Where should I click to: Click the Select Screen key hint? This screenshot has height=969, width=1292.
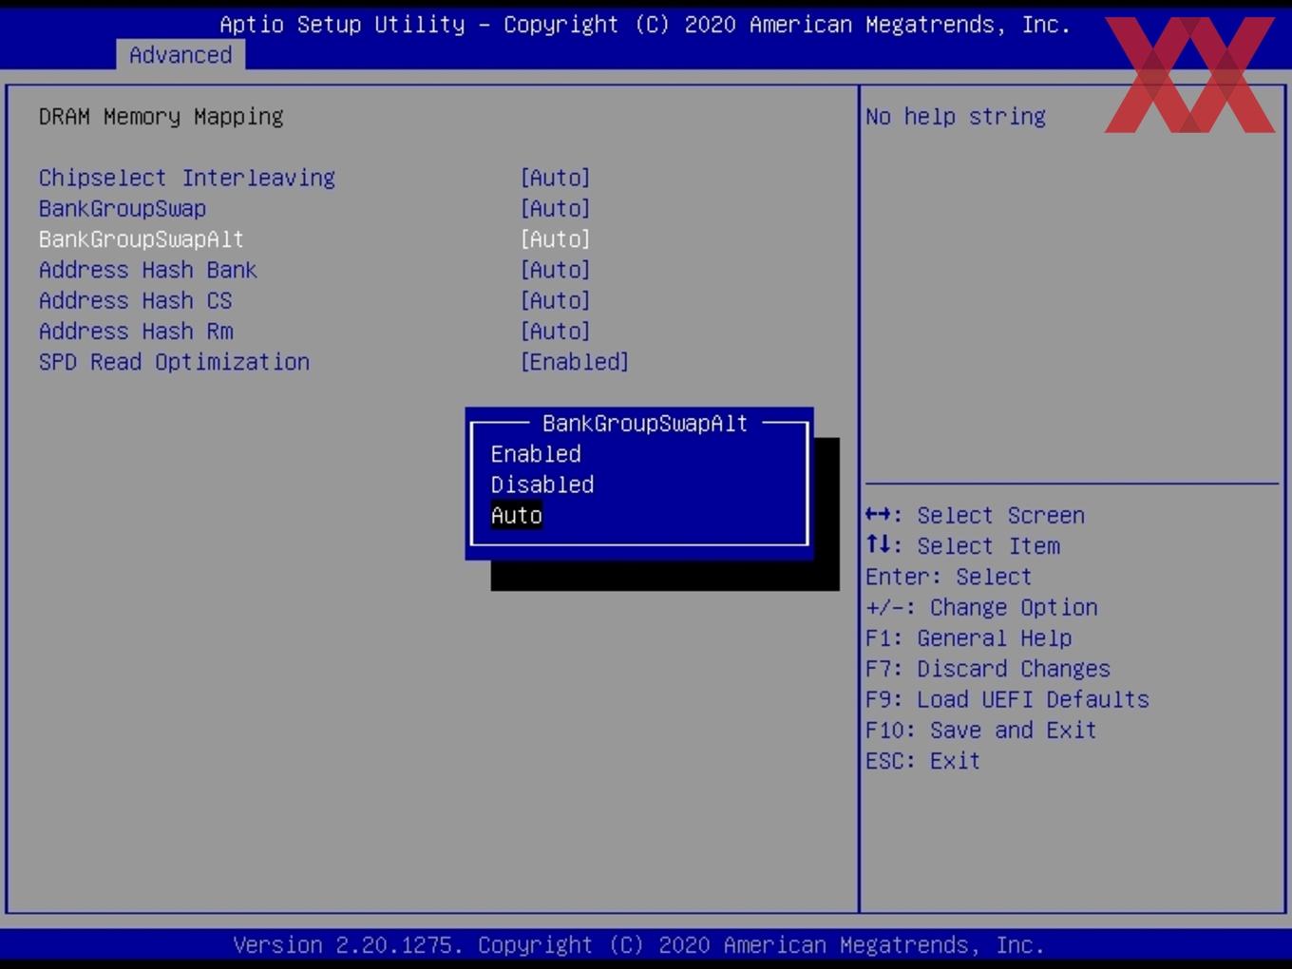point(975,515)
